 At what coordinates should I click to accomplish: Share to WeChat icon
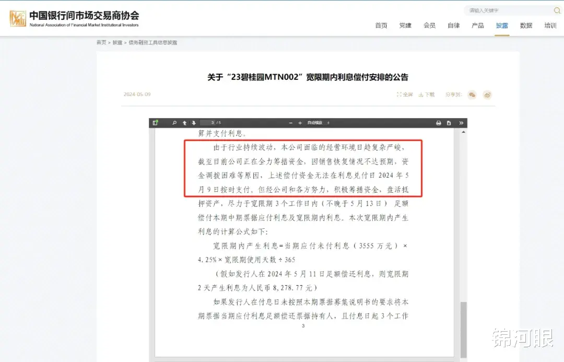pos(472,95)
